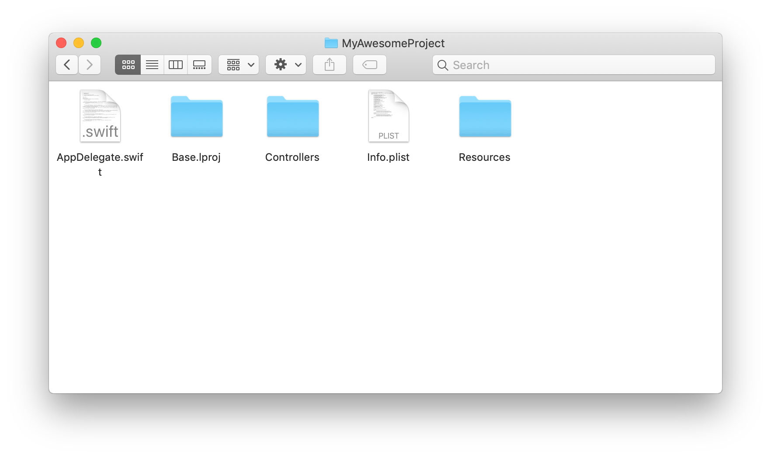Click the Edit Tags button
Image resolution: width=771 pixels, height=458 pixels.
click(369, 65)
